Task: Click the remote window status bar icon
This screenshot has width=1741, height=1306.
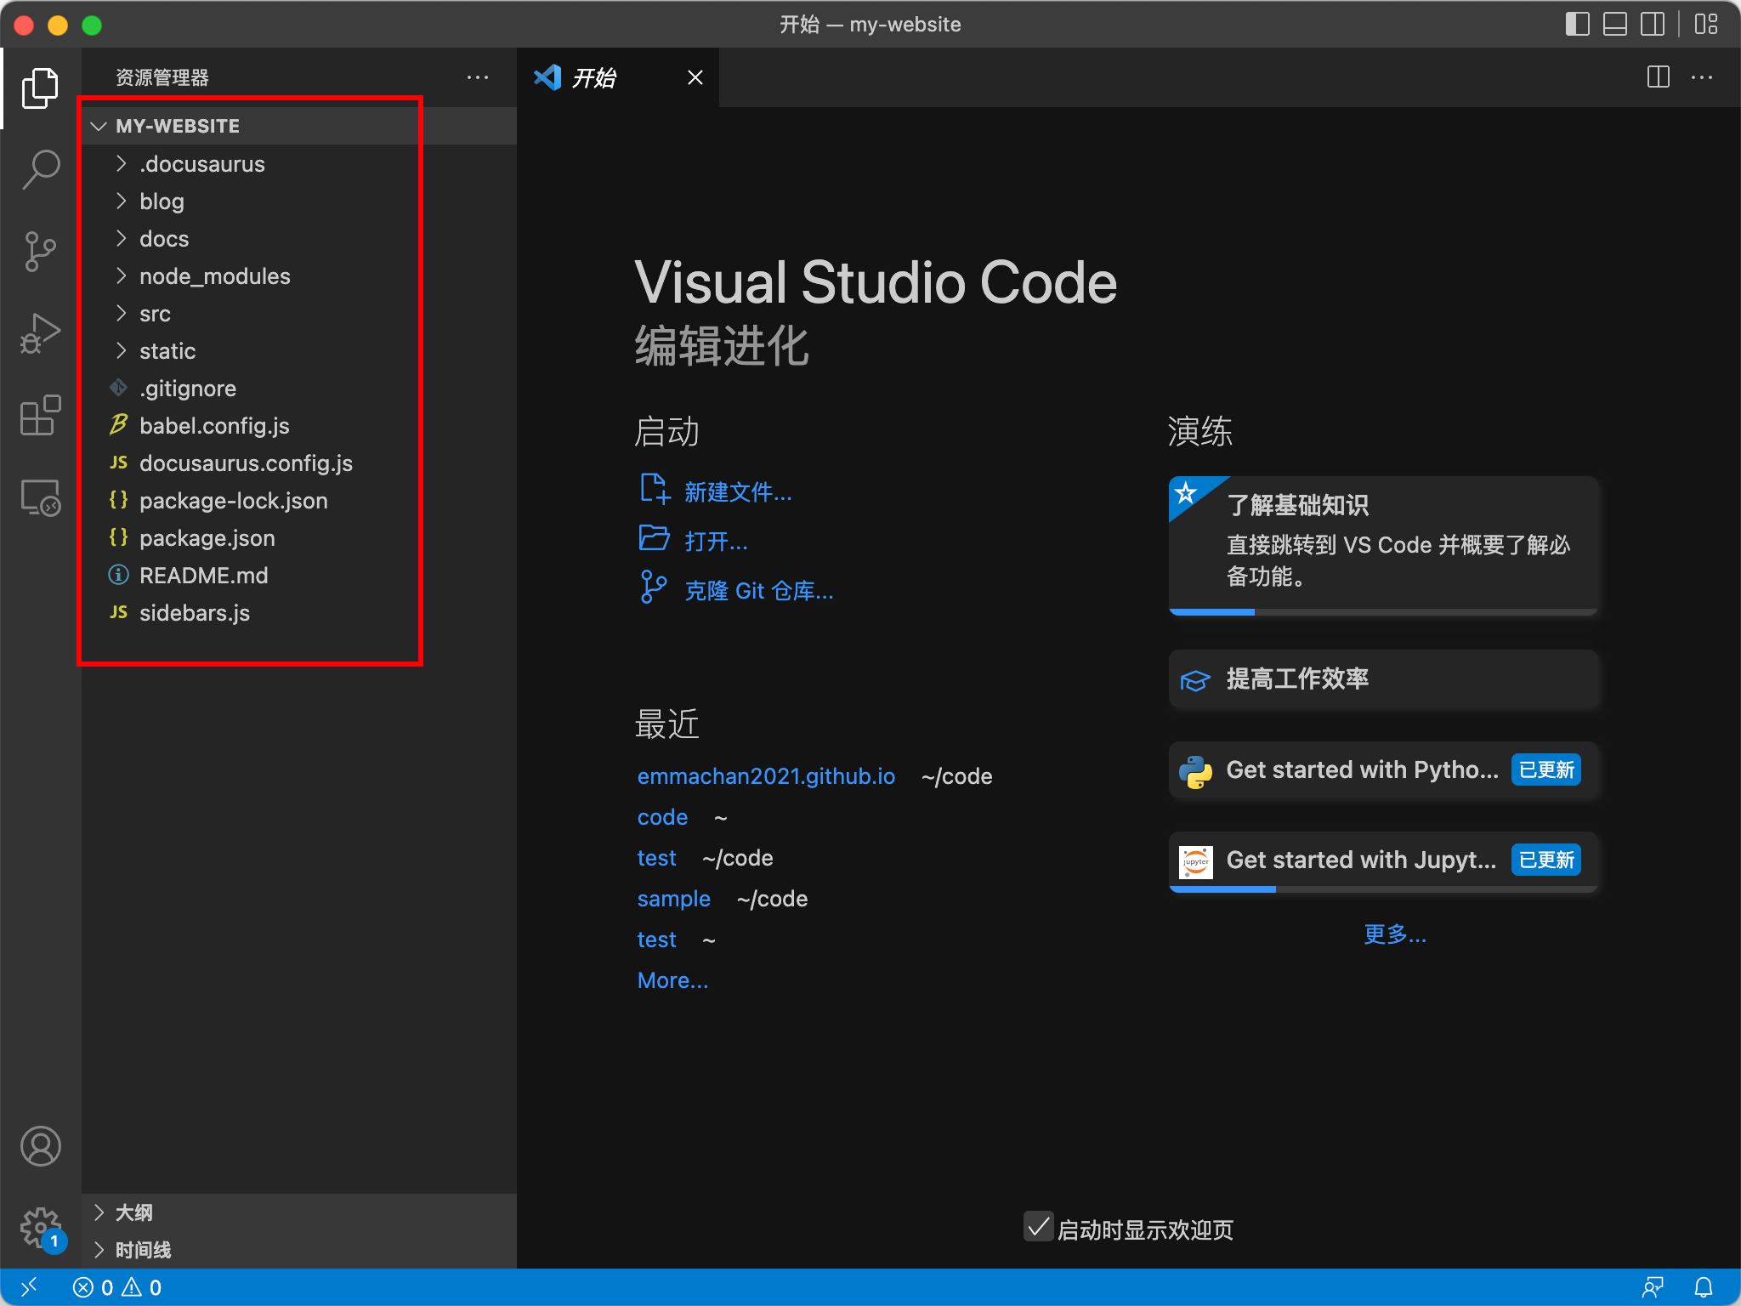Action: point(29,1287)
